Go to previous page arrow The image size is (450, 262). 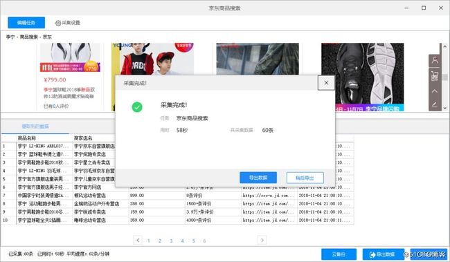tap(138, 240)
